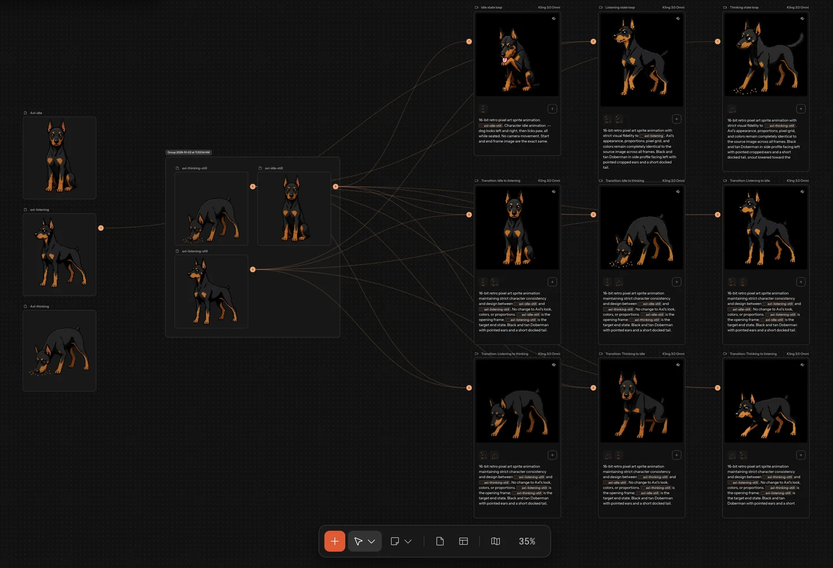Screen dimensions: 833x568
Task: Add reference to Idle state loop node
Action: click(x=552, y=109)
